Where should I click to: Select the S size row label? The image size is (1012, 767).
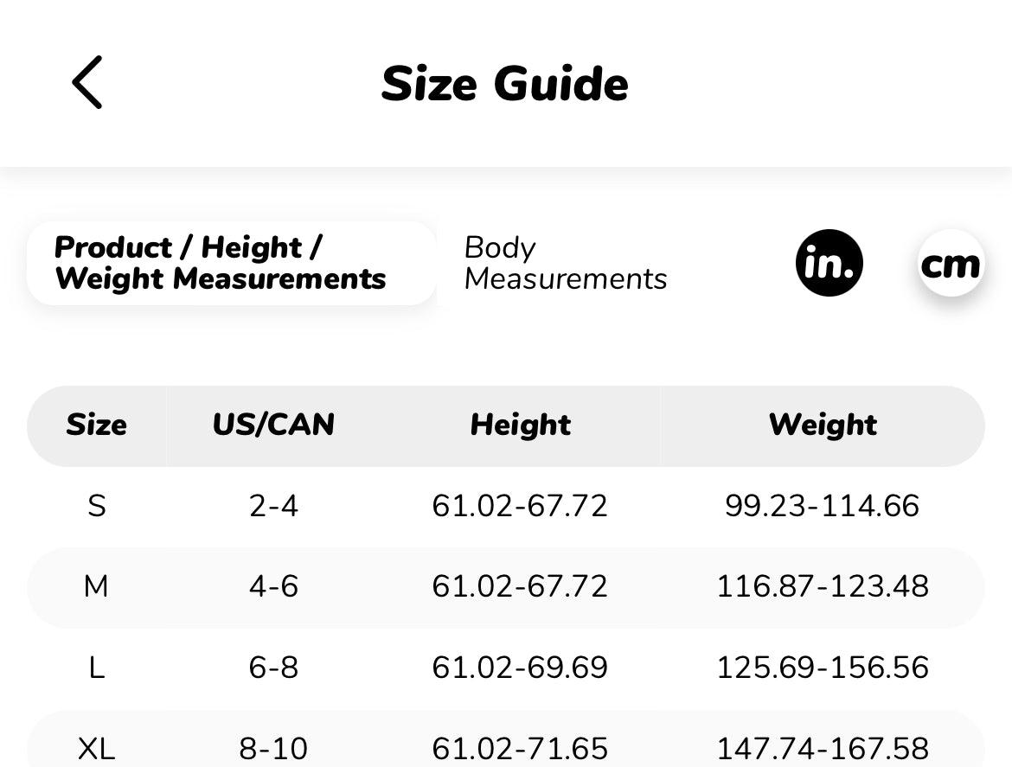96,506
